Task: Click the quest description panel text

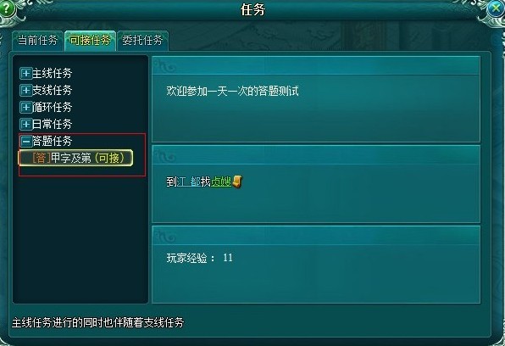Action: [232, 92]
